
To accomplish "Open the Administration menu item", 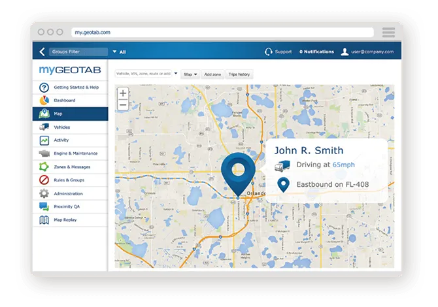I will 71,193.
